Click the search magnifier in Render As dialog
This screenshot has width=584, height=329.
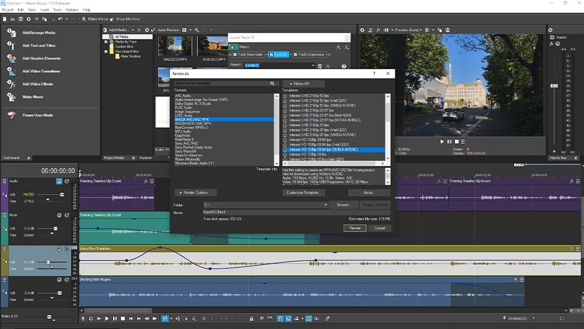273,83
